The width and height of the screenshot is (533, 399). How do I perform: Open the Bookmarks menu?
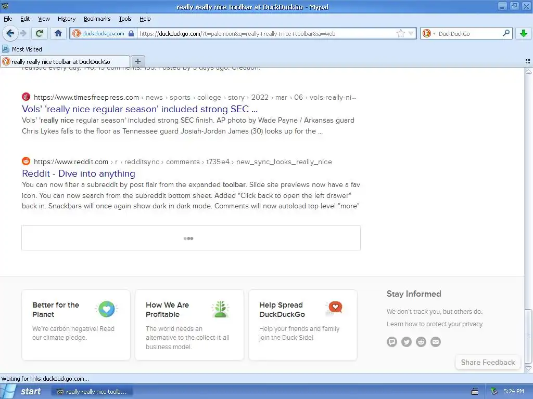pyautogui.click(x=97, y=19)
